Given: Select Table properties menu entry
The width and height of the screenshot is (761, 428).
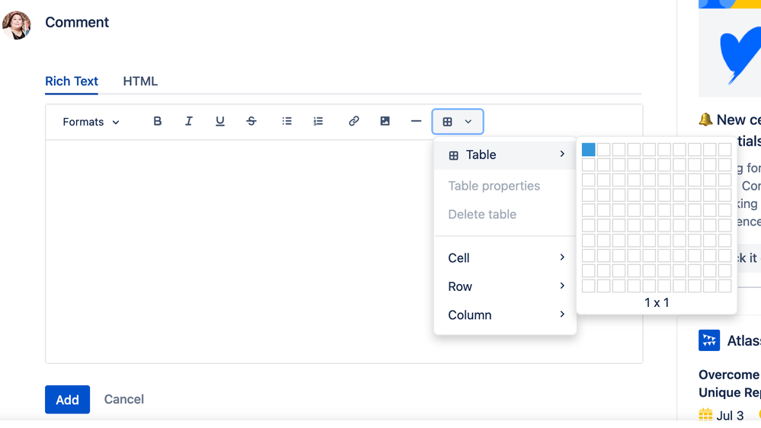Looking at the screenshot, I should [505, 186].
